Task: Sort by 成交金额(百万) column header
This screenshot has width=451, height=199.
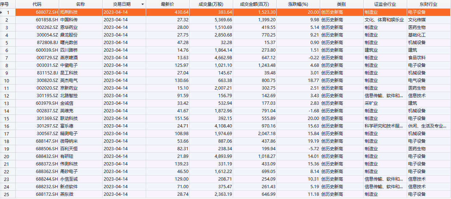Action: 255,4
